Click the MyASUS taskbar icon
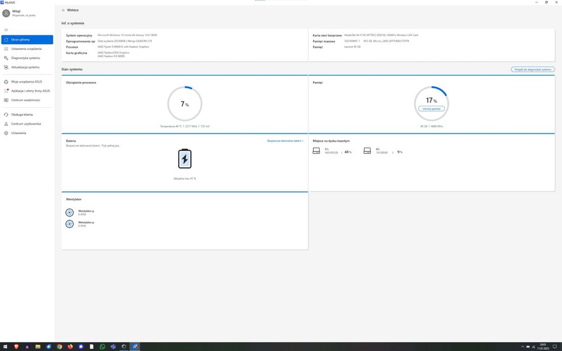Screen dimensions: 562x351 tap(135, 347)
